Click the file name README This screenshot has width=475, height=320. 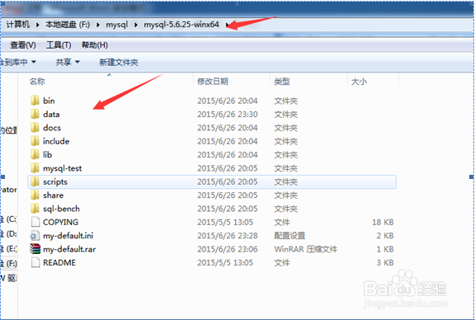pyautogui.click(x=59, y=262)
